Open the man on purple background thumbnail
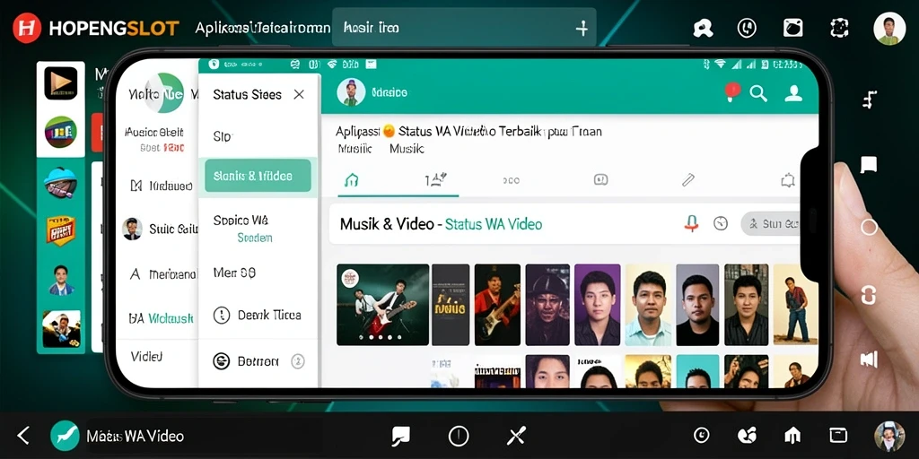The height and width of the screenshot is (459, 919). click(597, 305)
